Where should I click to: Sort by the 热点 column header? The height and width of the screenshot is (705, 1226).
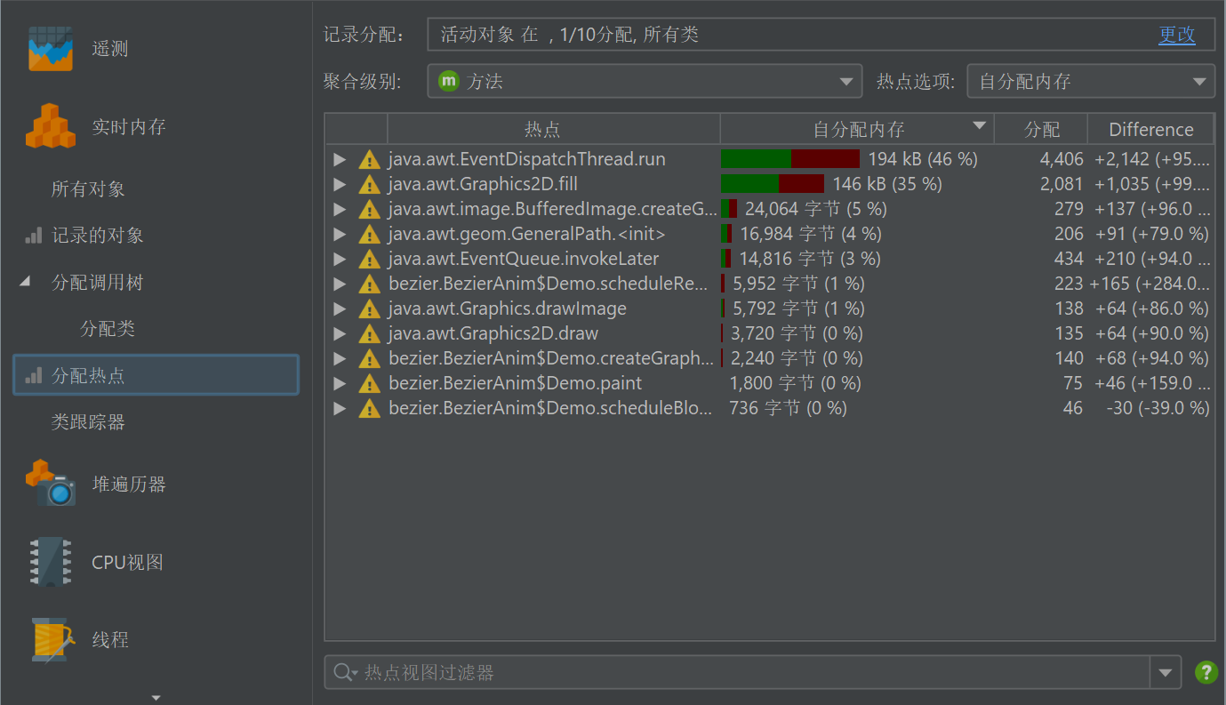coord(553,130)
